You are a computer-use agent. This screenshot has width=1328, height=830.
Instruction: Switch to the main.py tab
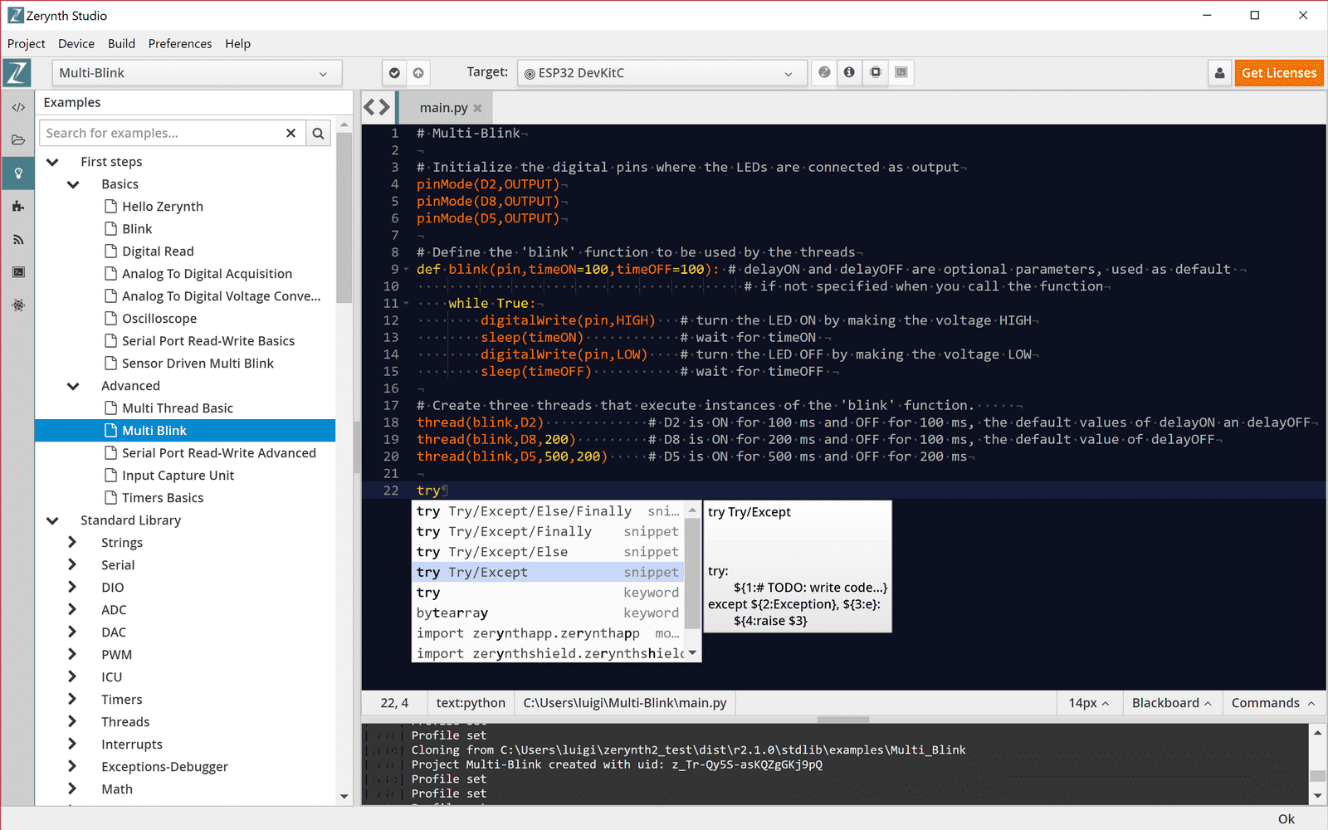pos(443,108)
